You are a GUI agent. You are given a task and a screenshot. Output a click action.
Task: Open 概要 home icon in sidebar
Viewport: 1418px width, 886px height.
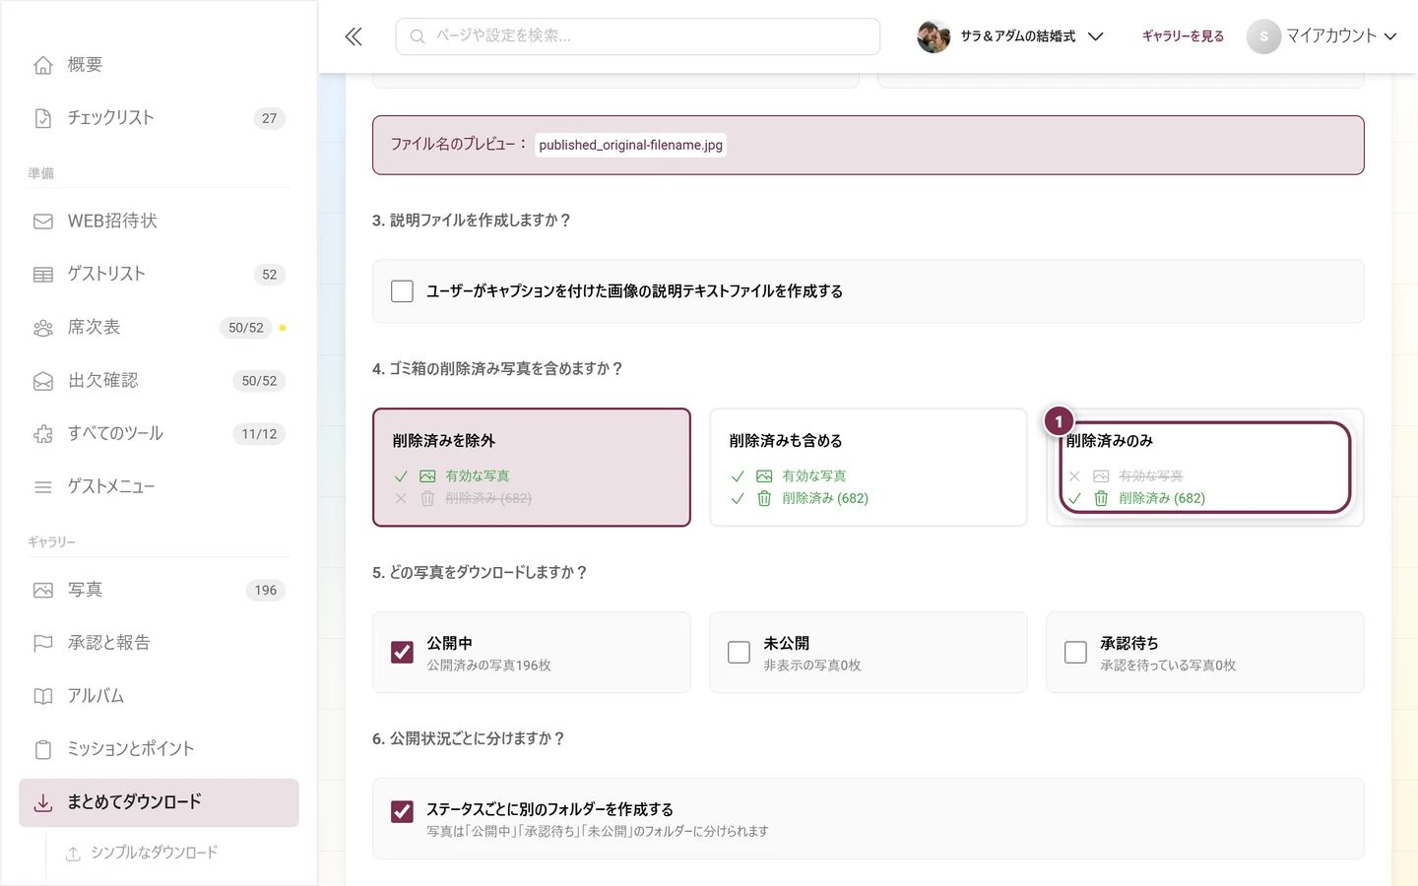(43, 65)
